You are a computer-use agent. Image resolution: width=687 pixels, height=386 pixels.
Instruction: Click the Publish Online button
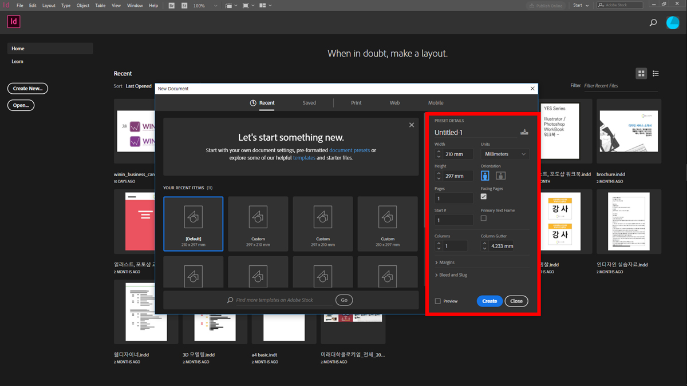[546, 5]
